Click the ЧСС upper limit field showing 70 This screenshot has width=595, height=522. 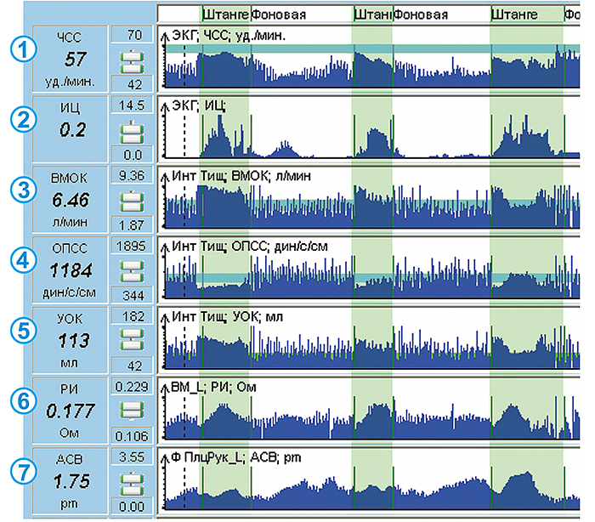[133, 35]
